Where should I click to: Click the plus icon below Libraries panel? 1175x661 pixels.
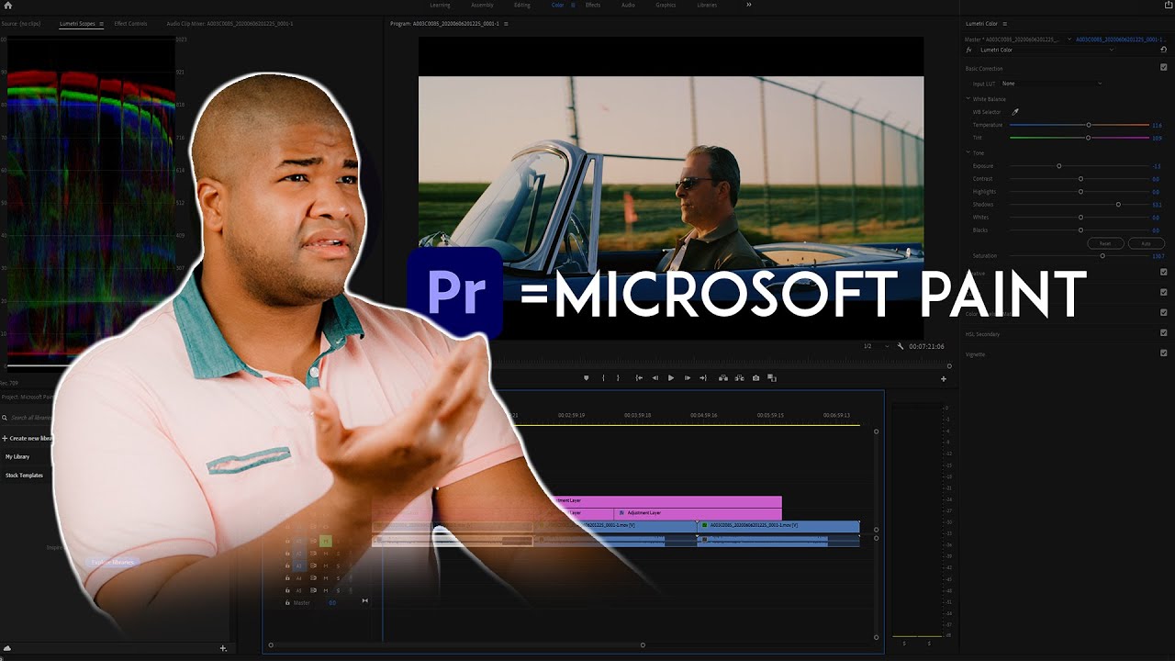[223, 648]
